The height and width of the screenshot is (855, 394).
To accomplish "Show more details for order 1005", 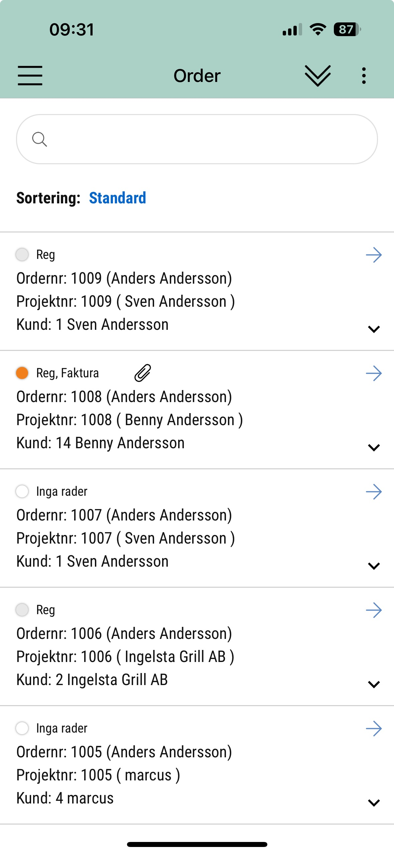I will point(374,803).
